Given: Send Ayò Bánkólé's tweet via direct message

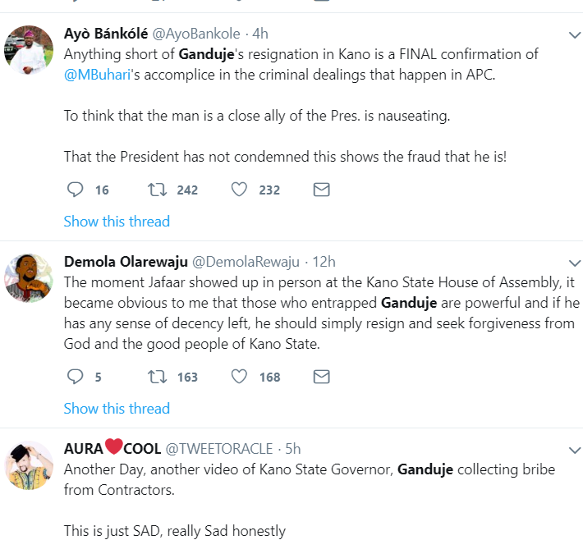Looking at the screenshot, I should point(322,190).
